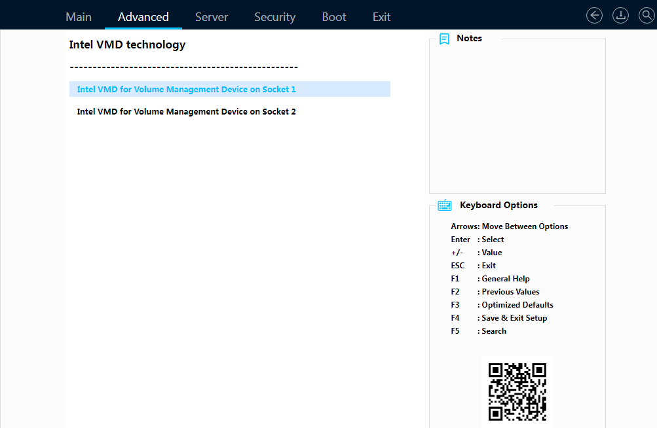Click 'Arrows: Move Between Options' text
Viewport: 657px width, 428px height.
tap(510, 226)
